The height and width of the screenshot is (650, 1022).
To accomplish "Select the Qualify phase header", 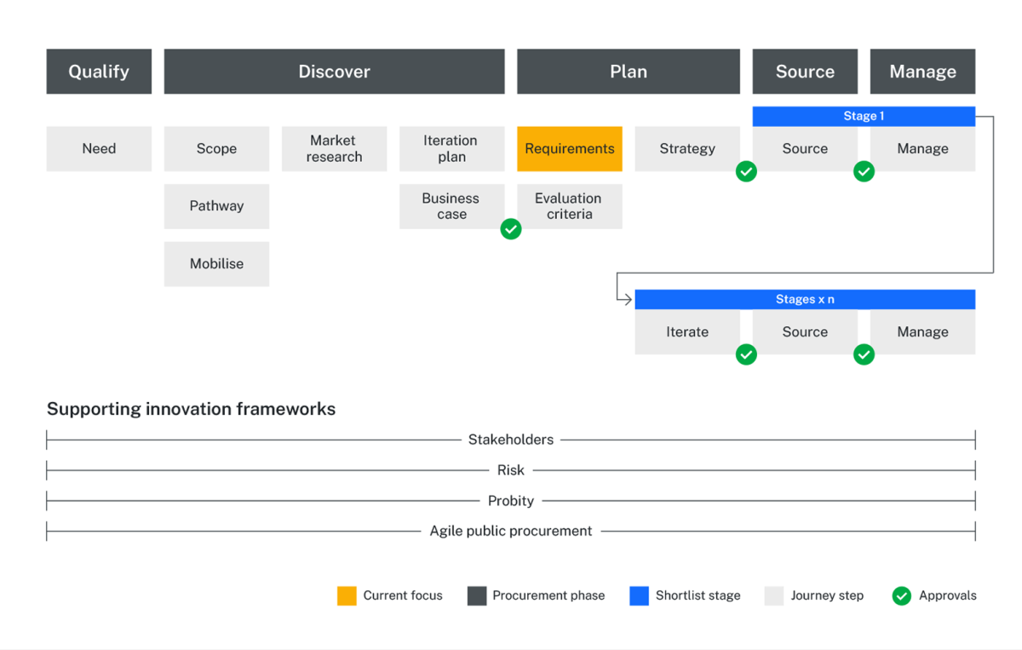I will pos(99,72).
